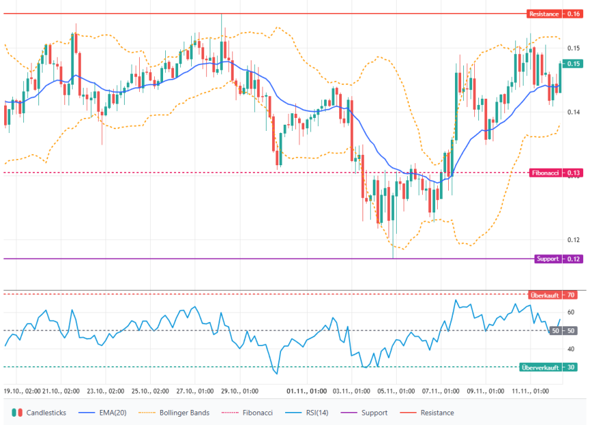
Task: Click the dotted Bollinger Bands legend icon
Action: pyautogui.click(x=147, y=413)
